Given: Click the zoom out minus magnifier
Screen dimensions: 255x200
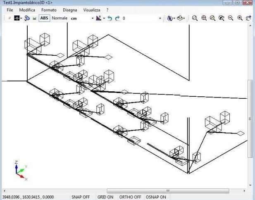Looking at the screenshot, I should [231, 19].
